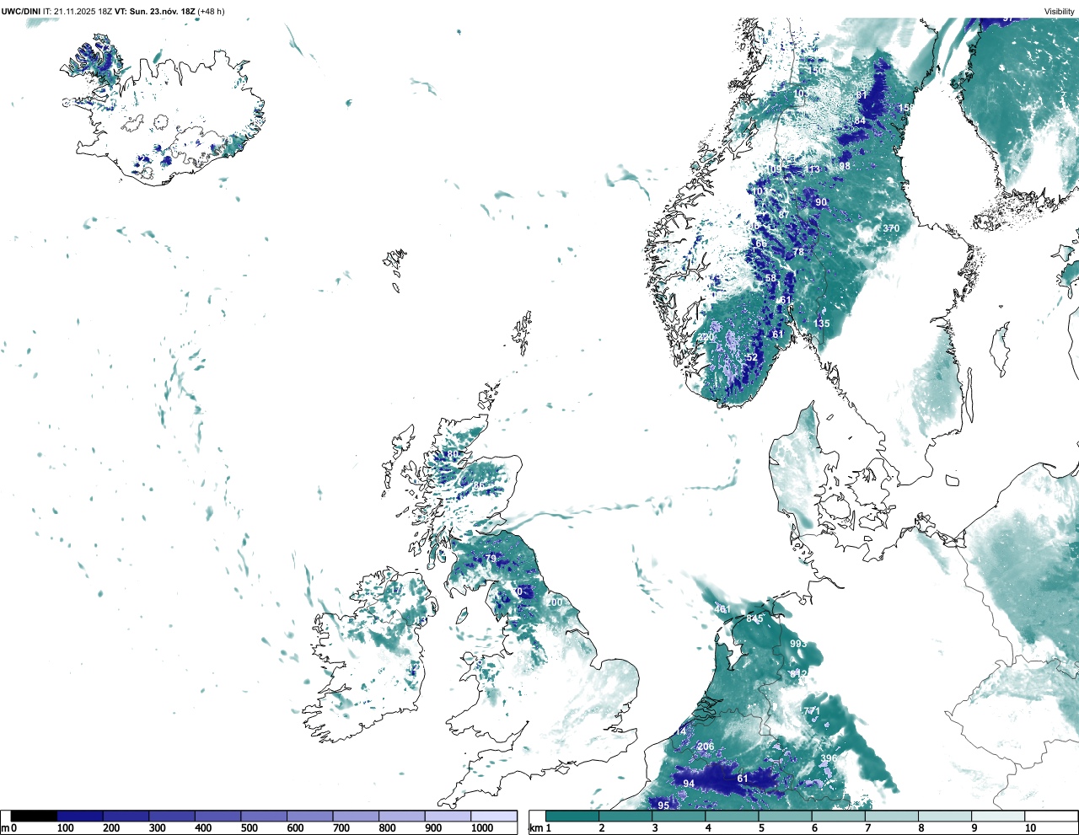Click the '95' value at the bottom edge
Image resolution: width=1079 pixels, height=835 pixels.
(x=663, y=806)
